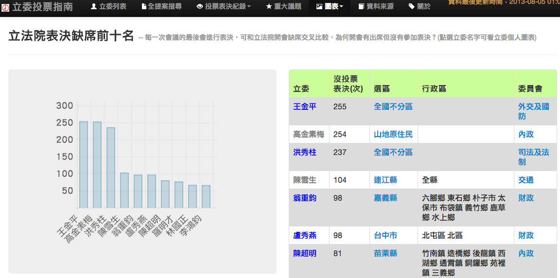Select legislator 陳超明 in the table
The height and width of the screenshot is (278, 560).
(305, 253)
